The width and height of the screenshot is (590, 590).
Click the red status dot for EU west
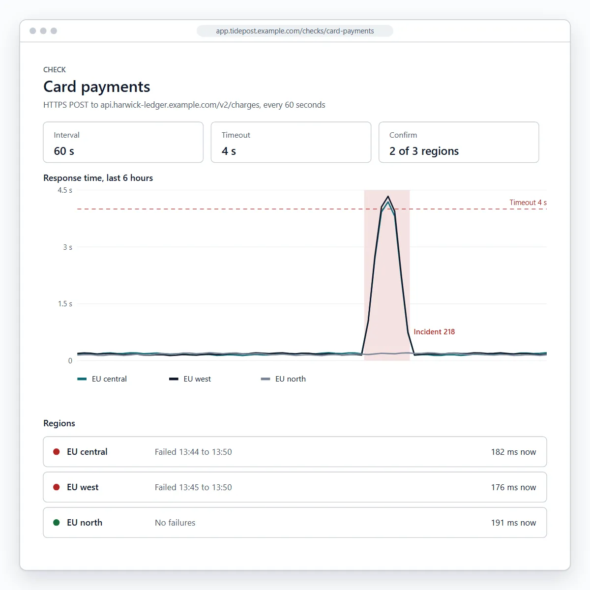pos(57,487)
